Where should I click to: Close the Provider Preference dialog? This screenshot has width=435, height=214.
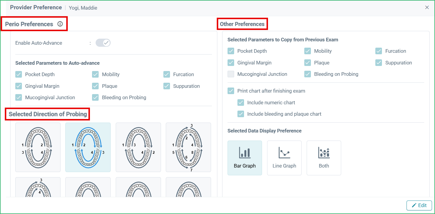point(427,7)
